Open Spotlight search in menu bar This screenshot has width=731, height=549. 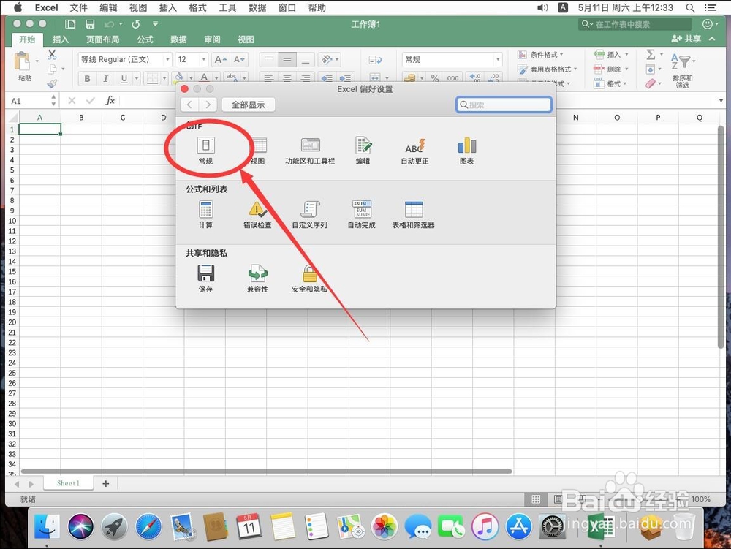691,7
